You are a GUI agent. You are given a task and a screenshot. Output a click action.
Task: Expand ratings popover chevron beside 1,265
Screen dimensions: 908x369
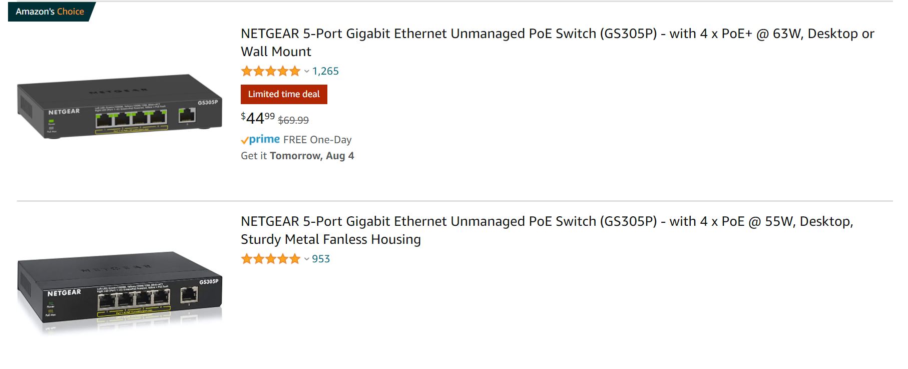307,72
